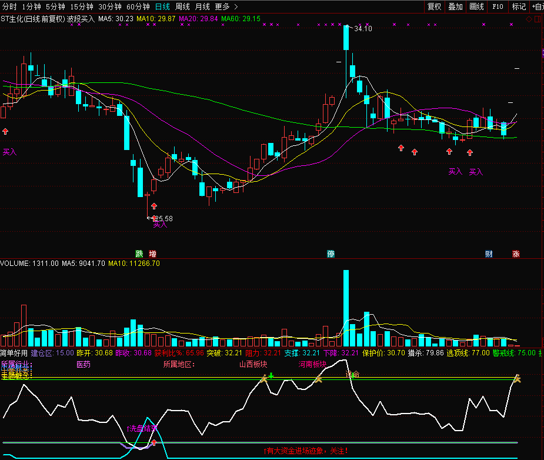Click the MA10: 29.87 label
The image size is (544, 460).
(x=156, y=19)
